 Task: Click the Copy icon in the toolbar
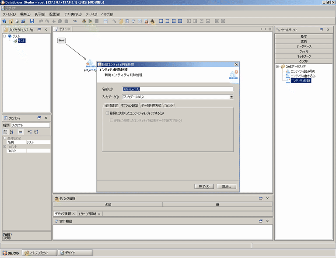click(x=60, y=21)
